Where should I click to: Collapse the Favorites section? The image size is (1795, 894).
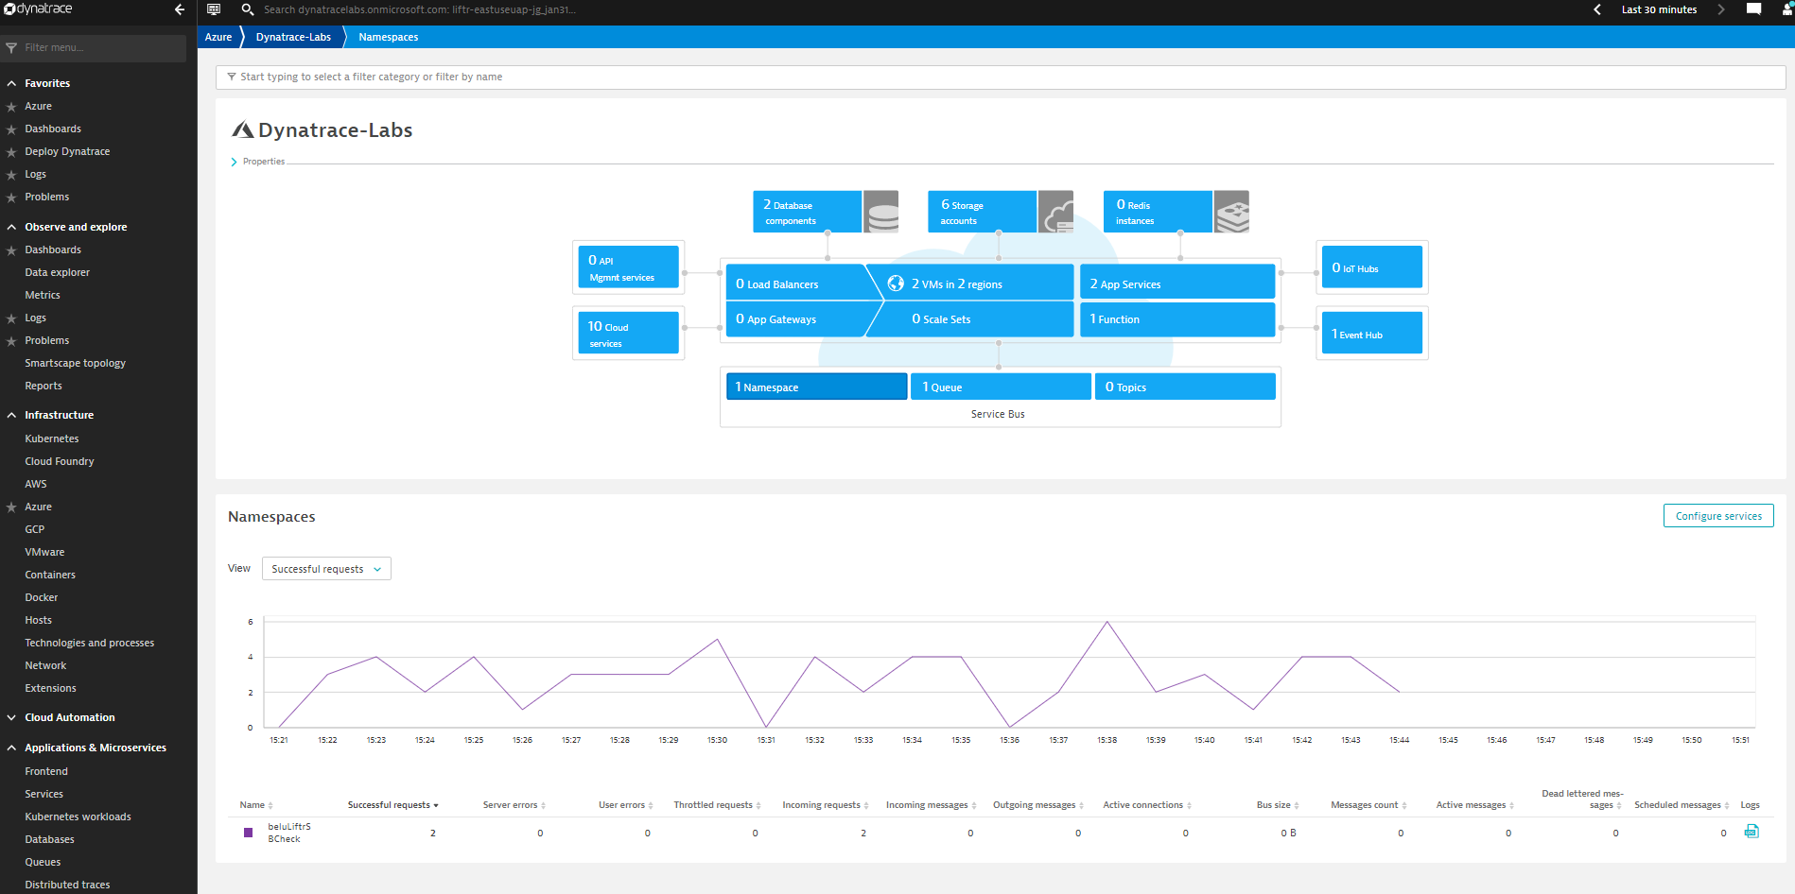(11, 83)
